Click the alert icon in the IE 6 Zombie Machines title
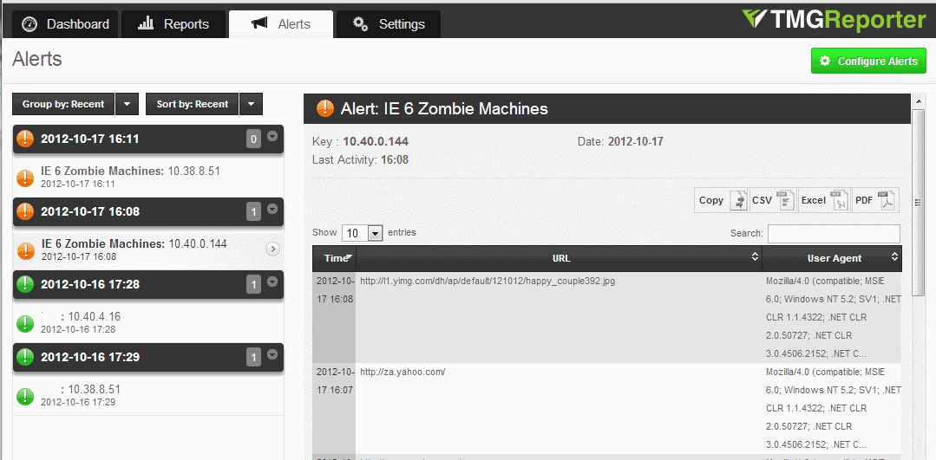Viewport: 936px width, 460px height. coord(324,107)
